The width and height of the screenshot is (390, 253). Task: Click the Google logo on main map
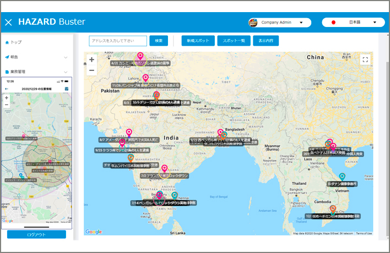point(94,232)
